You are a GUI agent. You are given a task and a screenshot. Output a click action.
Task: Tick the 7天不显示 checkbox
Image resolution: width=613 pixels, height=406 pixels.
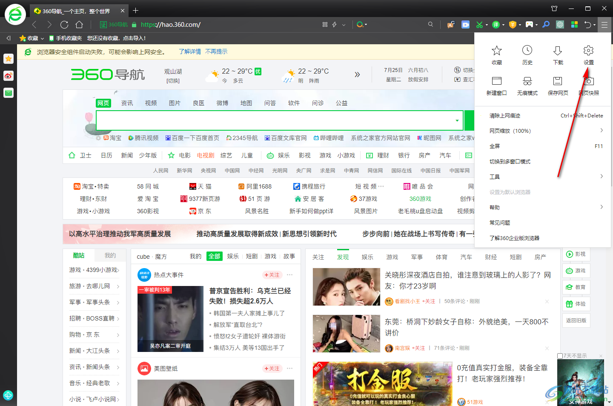coord(560,356)
